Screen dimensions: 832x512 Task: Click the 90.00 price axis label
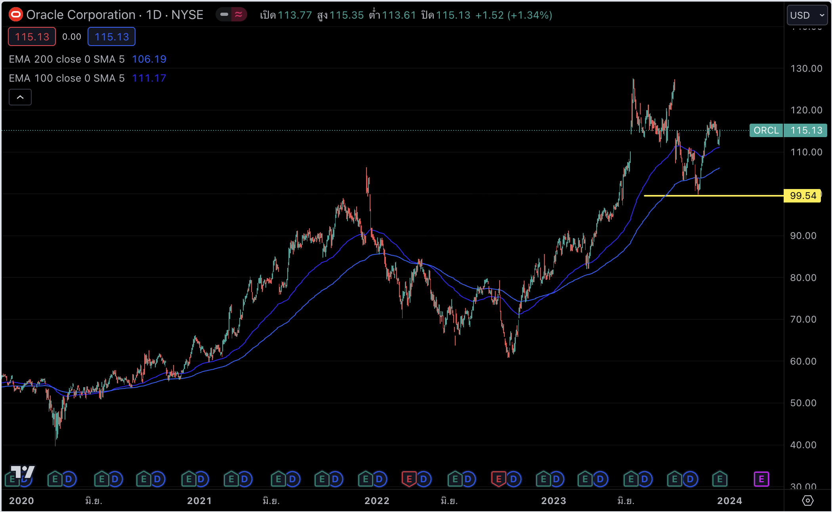click(803, 236)
